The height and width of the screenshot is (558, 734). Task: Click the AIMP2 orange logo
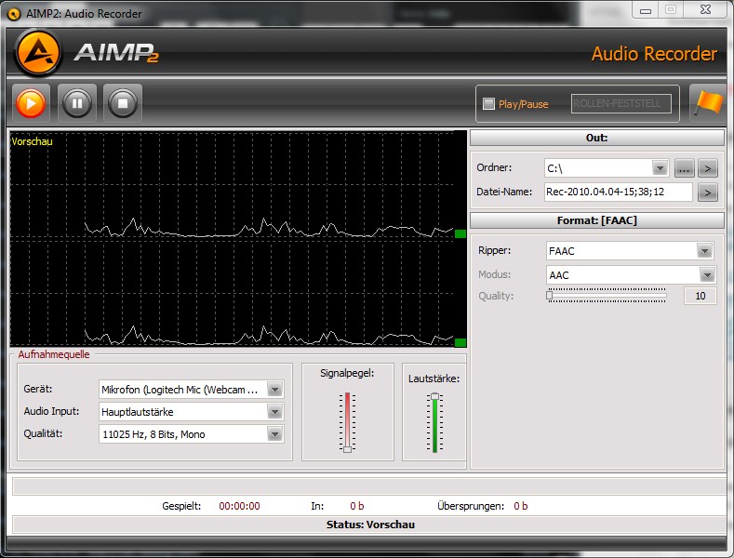click(x=38, y=52)
